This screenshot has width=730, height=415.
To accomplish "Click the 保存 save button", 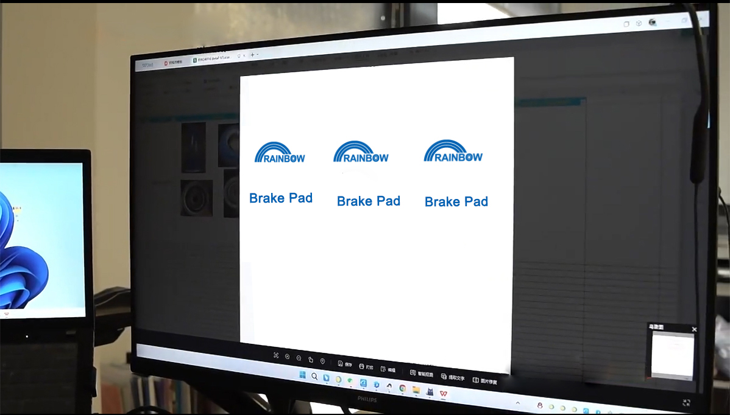I will 344,364.
